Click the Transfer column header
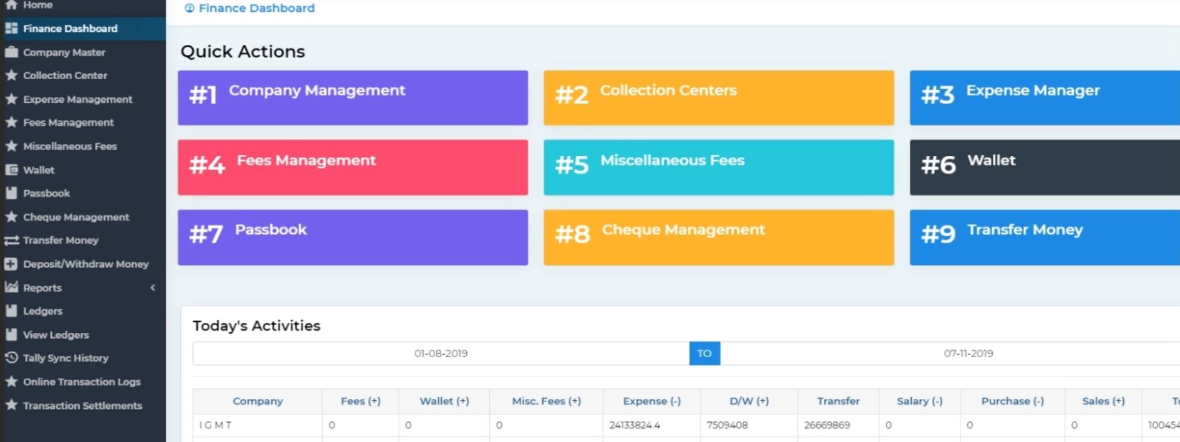The height and width of the screenshot is (442, 1180). click(839, 401)
